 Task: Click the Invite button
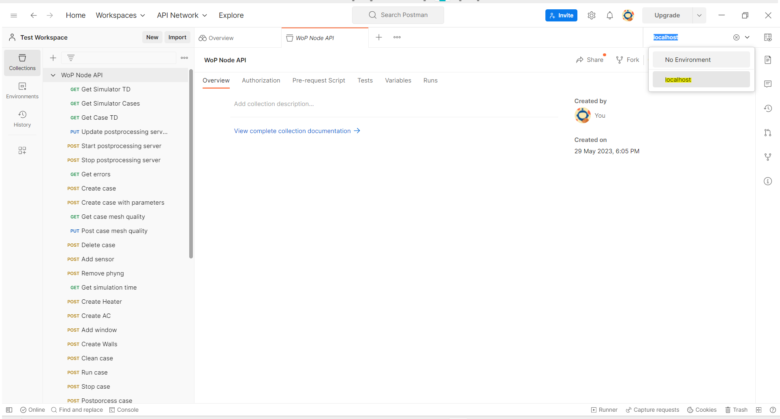561,15
